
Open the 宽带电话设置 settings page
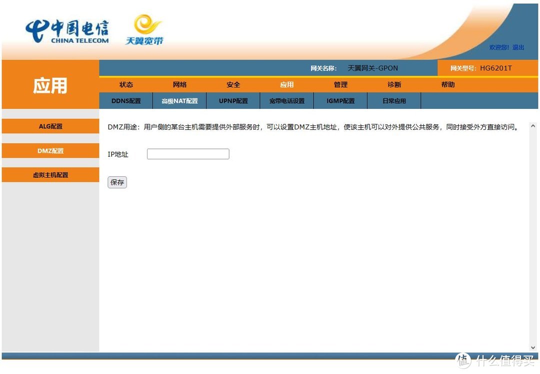tap(286, 100)
